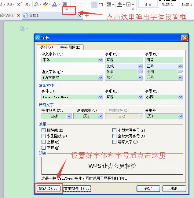This screenshot has width=194, height=198.
Task: Click the subscript X₂ toolbar icon
Action: click(28, 4)
